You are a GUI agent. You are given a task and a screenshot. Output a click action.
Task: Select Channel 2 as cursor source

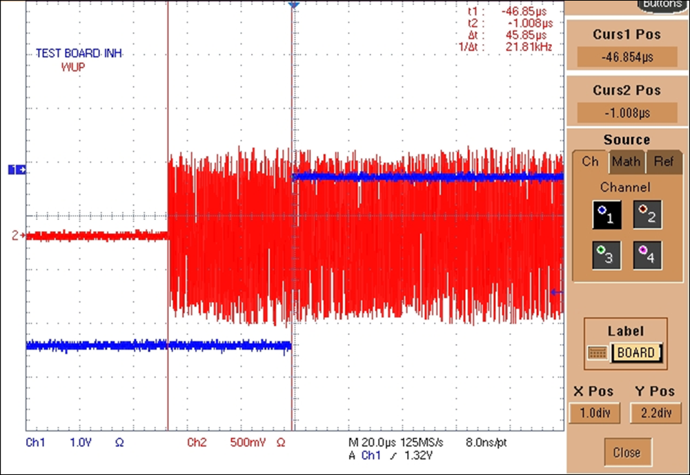(x=647, y=214)
